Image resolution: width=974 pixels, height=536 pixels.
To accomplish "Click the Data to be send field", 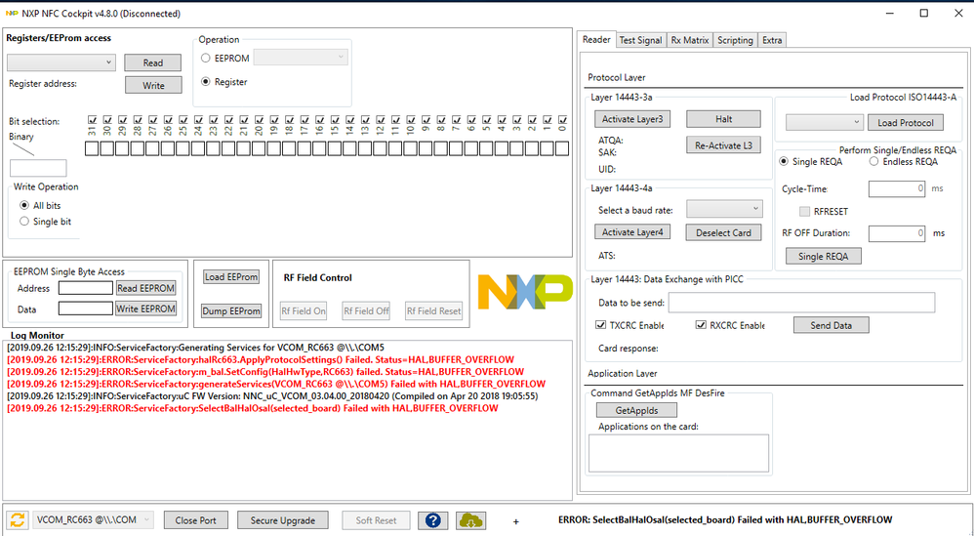I will coord(801,303).
